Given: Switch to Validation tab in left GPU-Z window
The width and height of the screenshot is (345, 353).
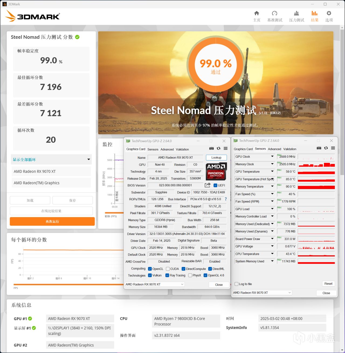Looking at the screenshot, I should click(x=182, y=149).
